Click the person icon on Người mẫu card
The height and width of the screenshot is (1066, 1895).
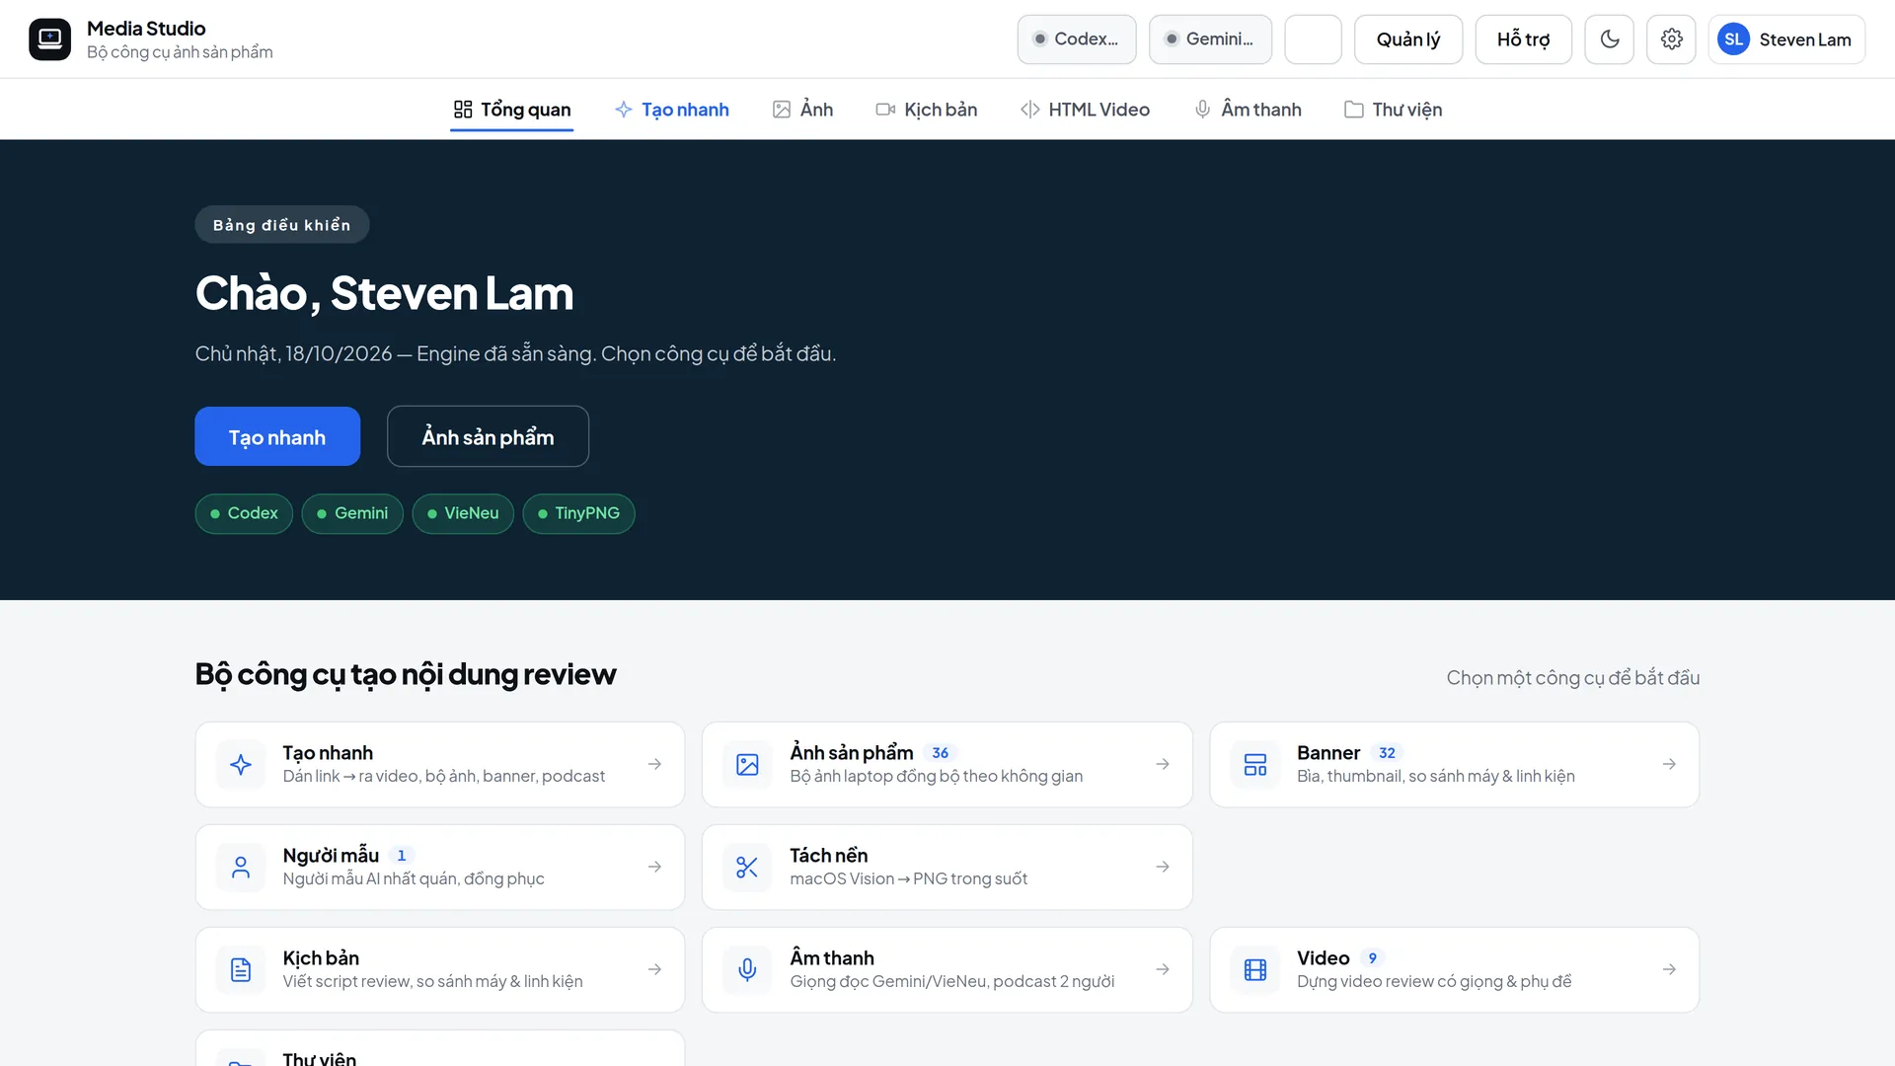[x=241, y=867]
